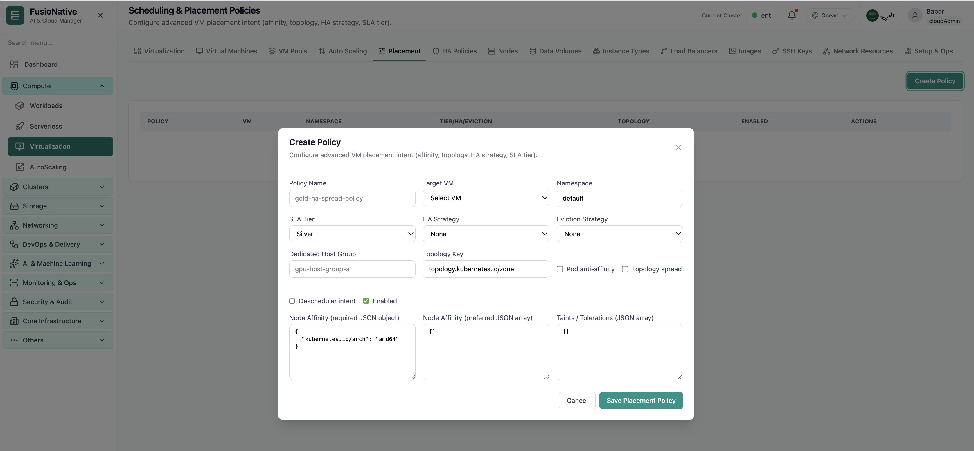Click the Dashboard grid icon
The height and width of the screenshot is (451, 974).
[14, 65]
